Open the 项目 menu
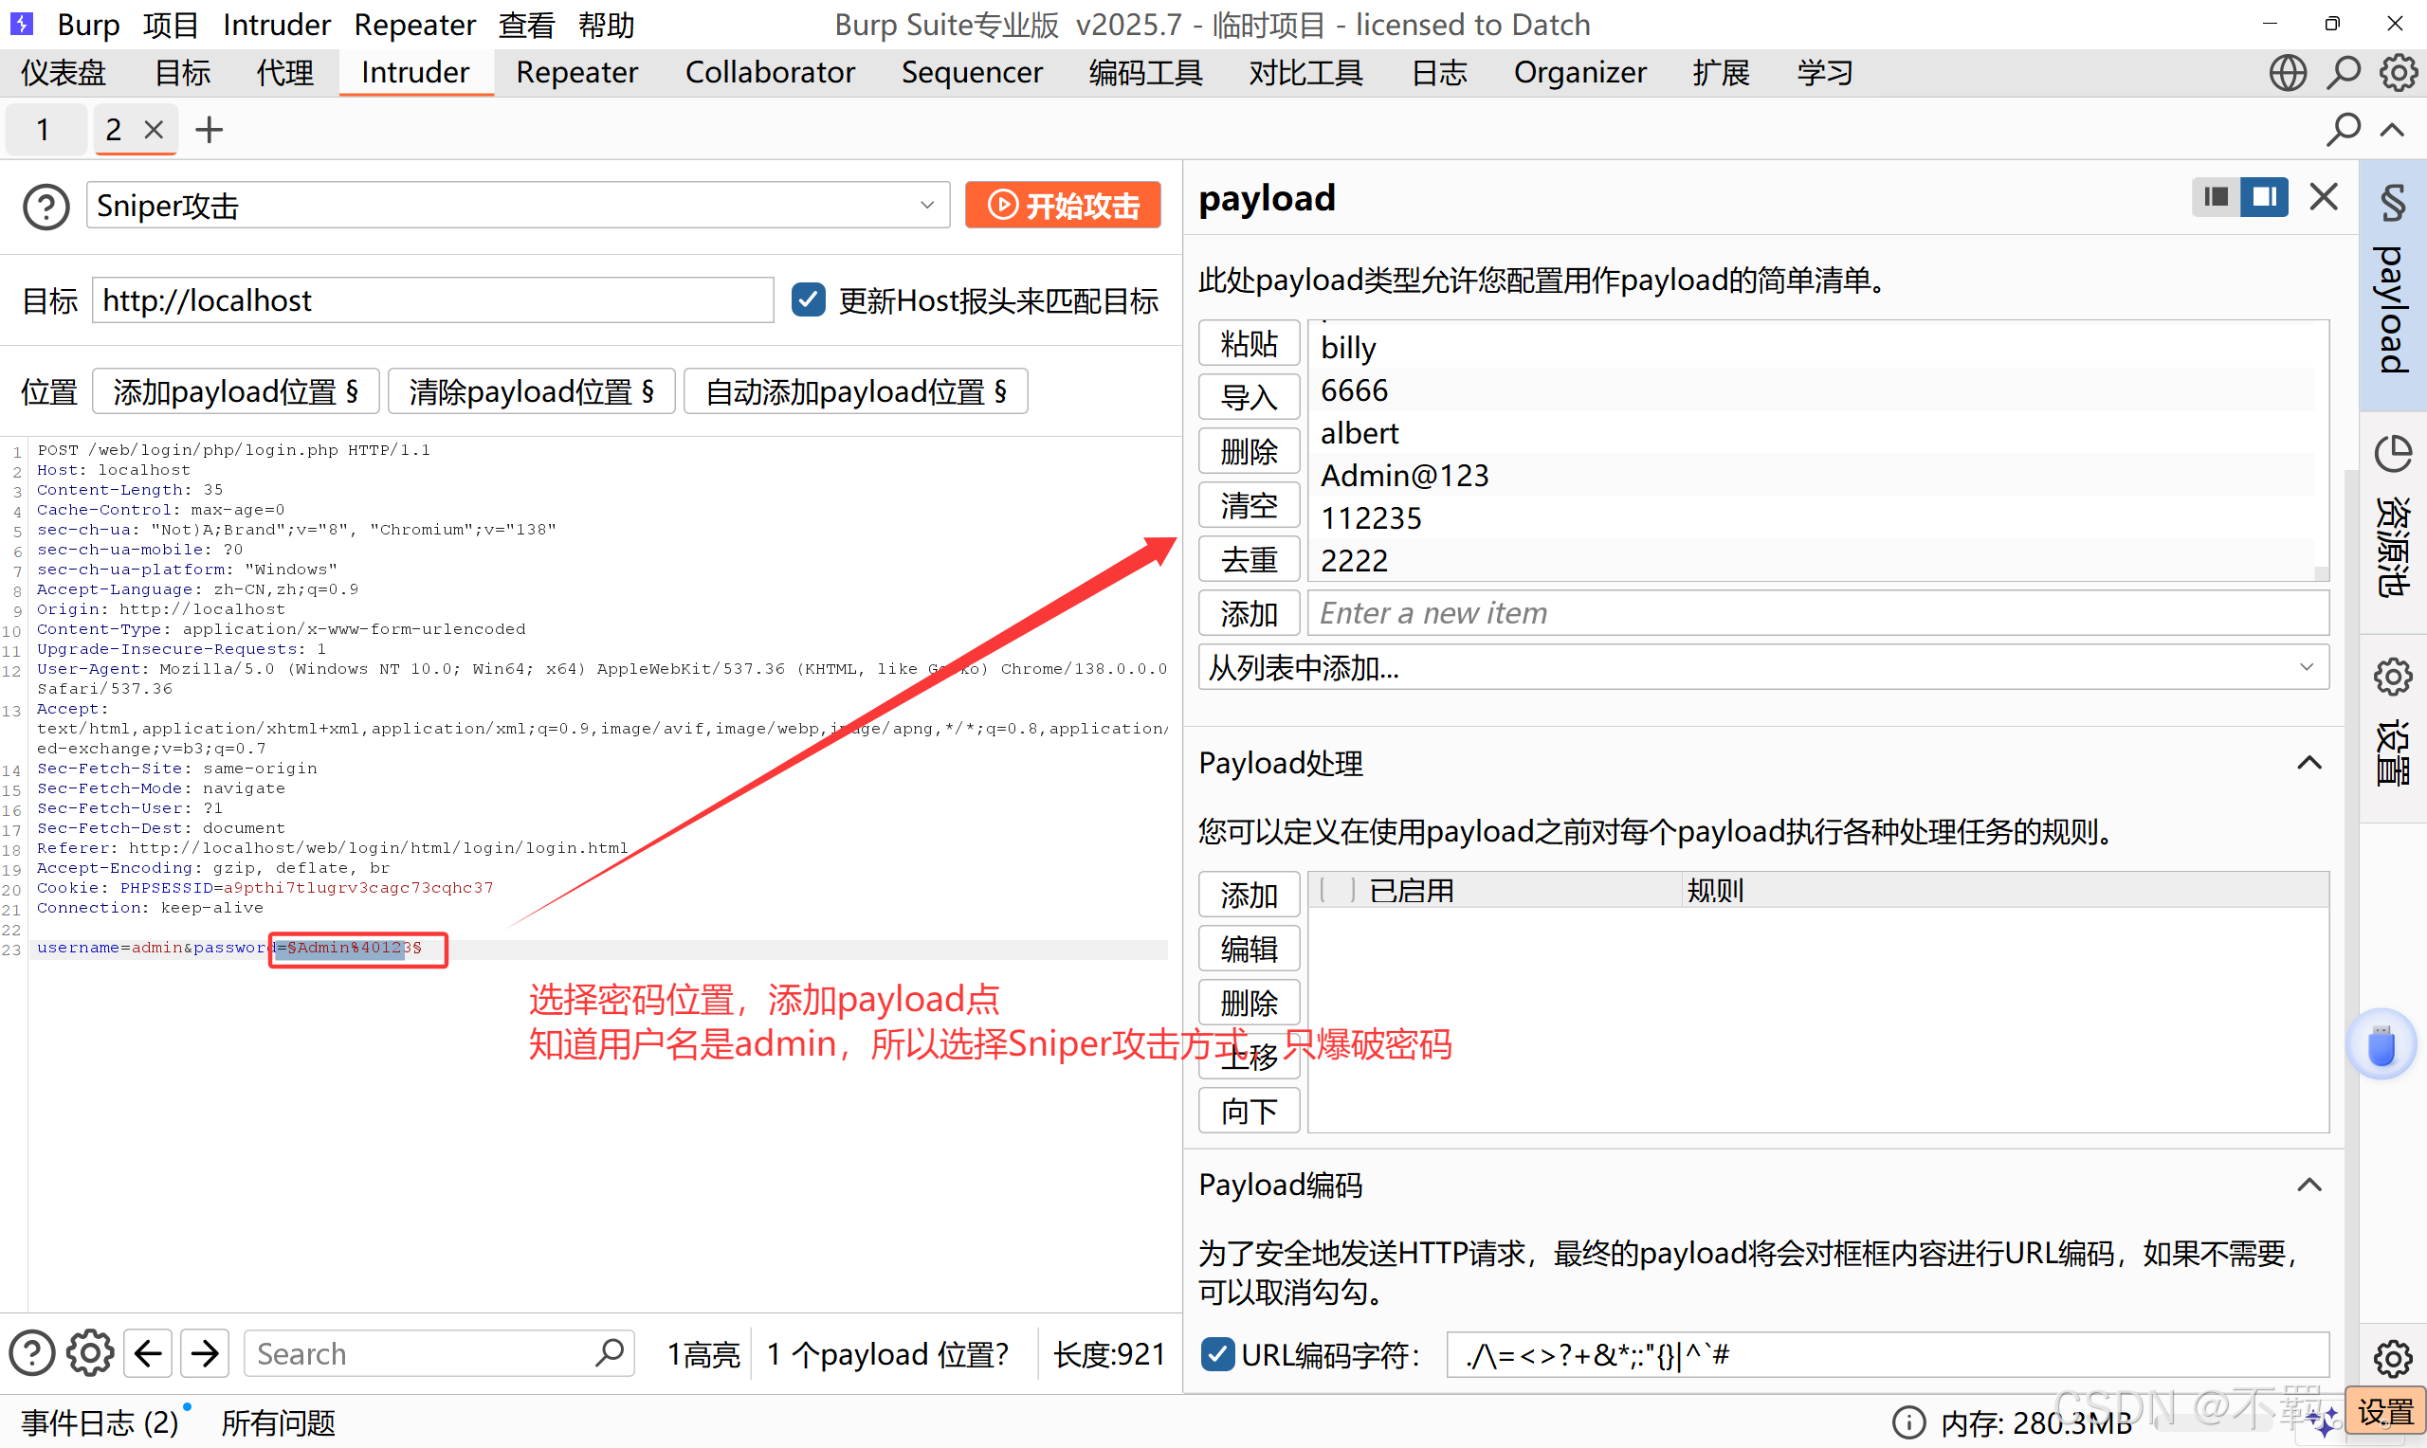Viewport: 2427px width, 1448px height. pyautogui.click(x=170, y=25)
